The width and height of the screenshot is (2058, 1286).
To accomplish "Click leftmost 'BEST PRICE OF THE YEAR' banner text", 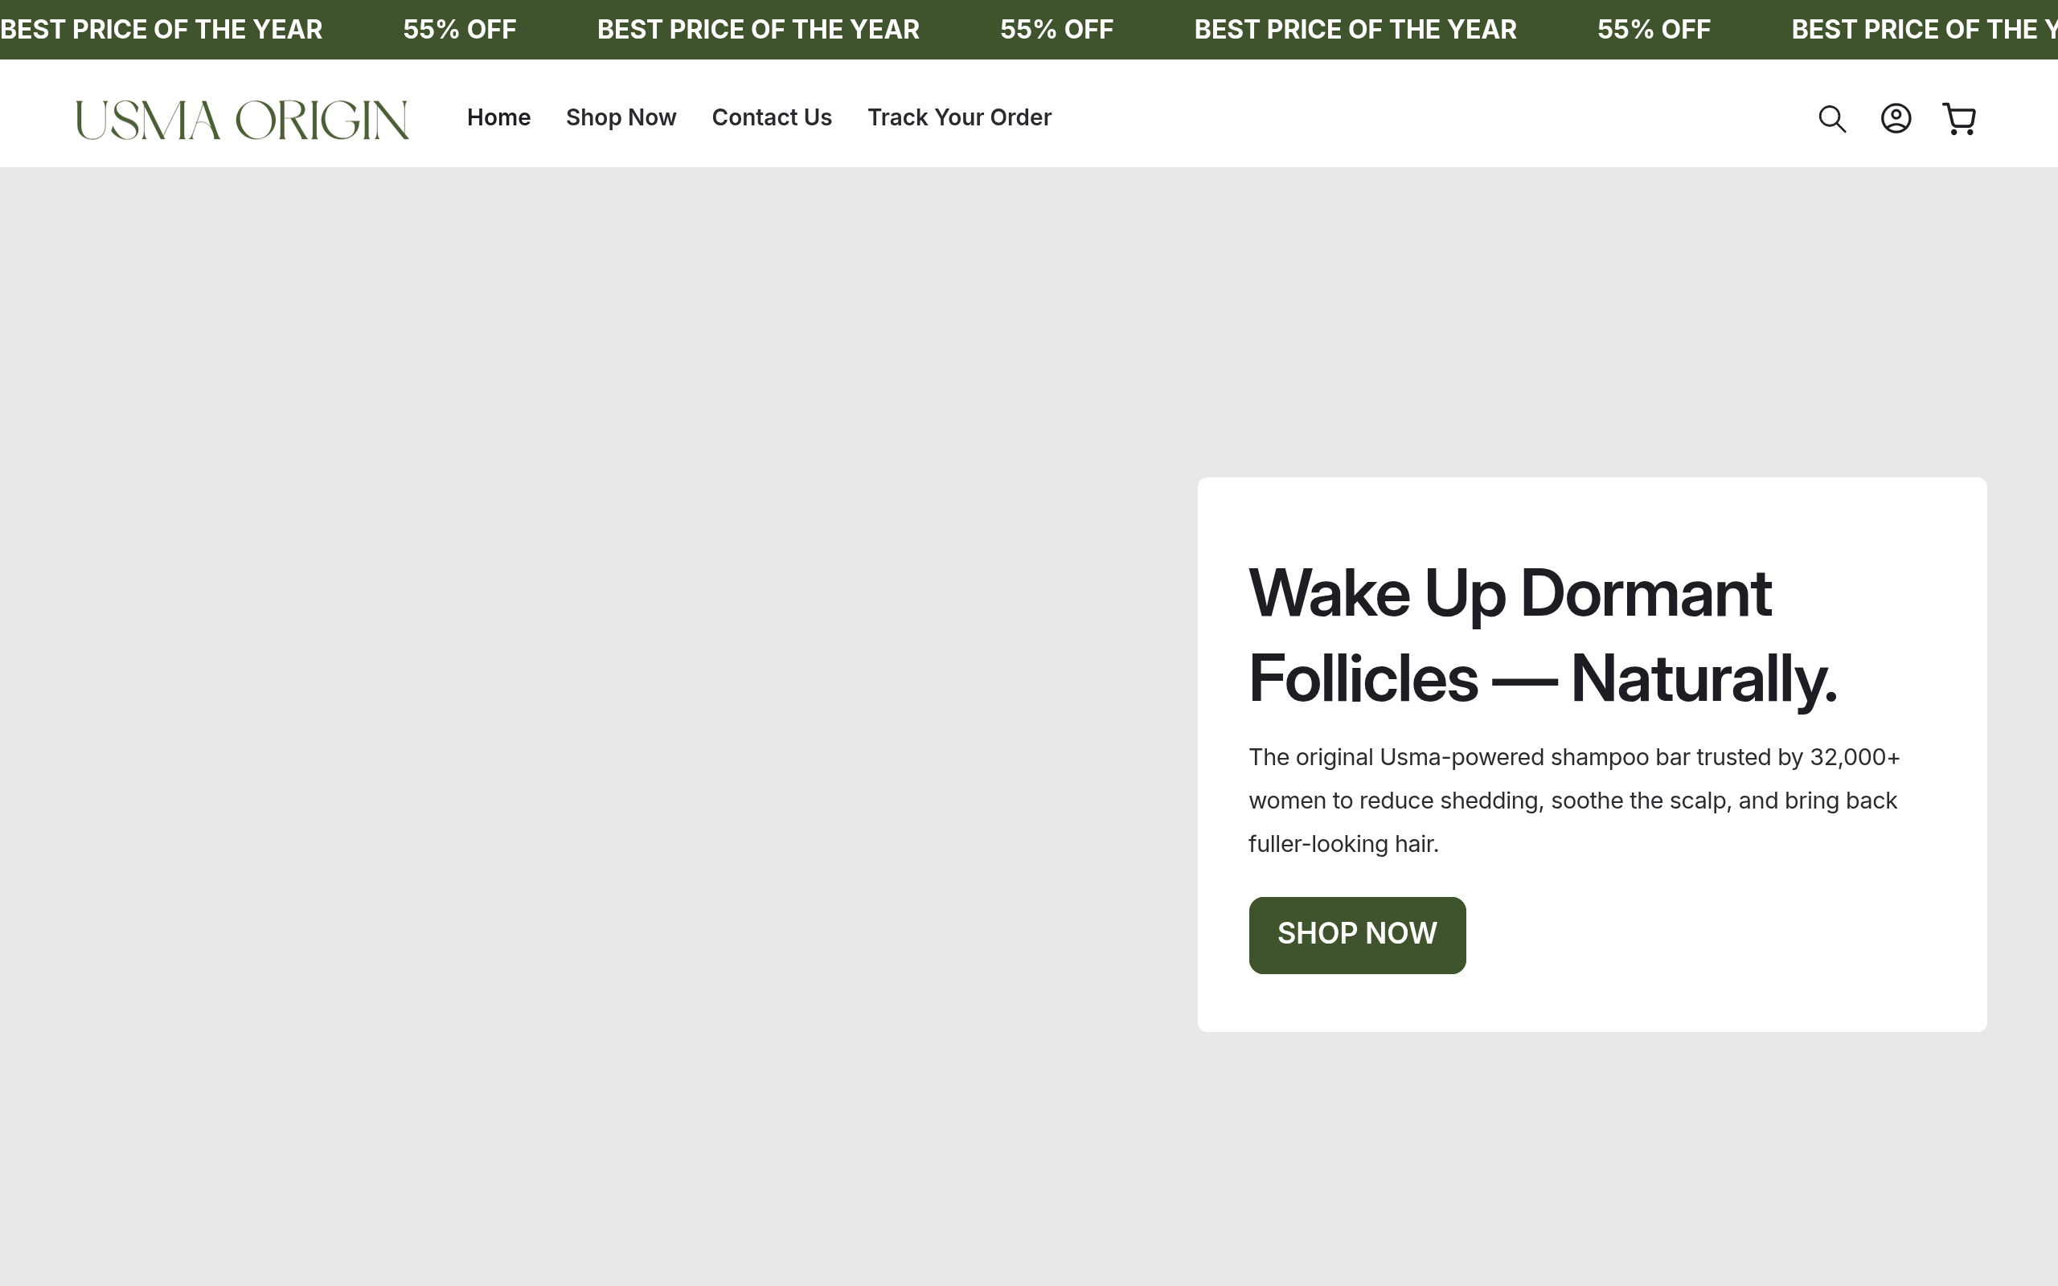I will pos(162,30).
